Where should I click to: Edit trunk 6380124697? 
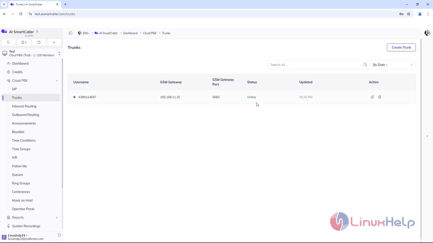pyautogui.click(x=372, y=97)
